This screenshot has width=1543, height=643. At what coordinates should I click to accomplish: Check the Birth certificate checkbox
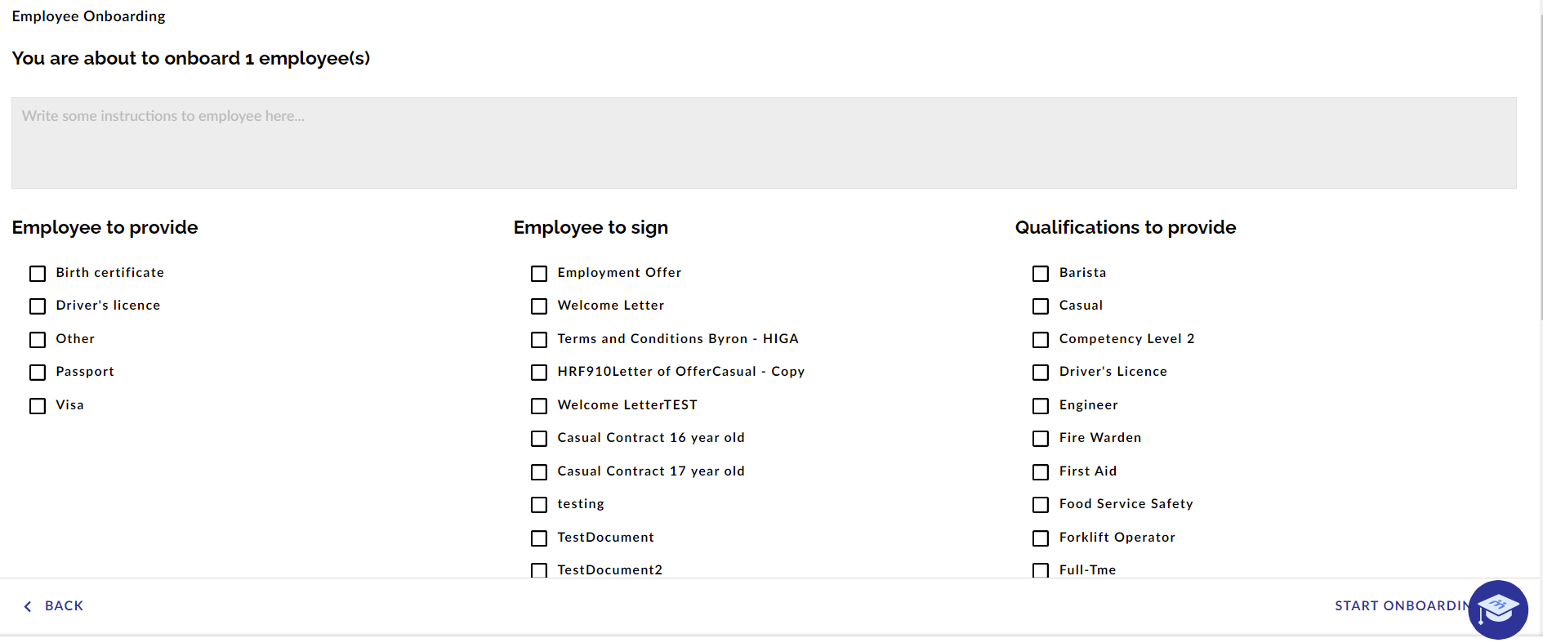(x=38, y=274)
